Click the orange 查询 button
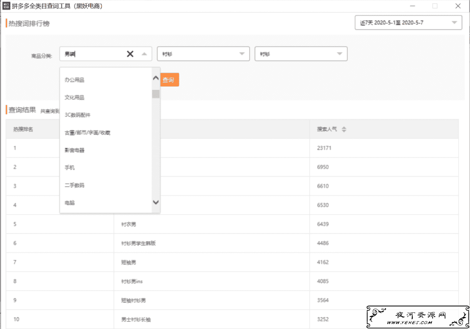 [169, 80]
